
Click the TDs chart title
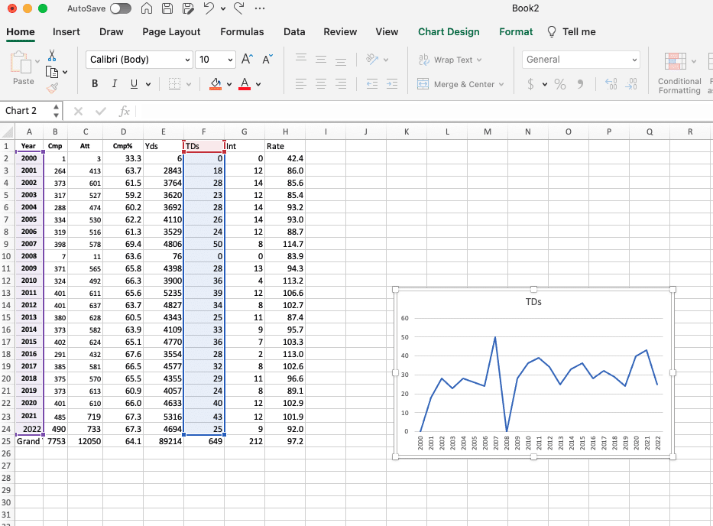pyautogui.click(x=533, y=302)
